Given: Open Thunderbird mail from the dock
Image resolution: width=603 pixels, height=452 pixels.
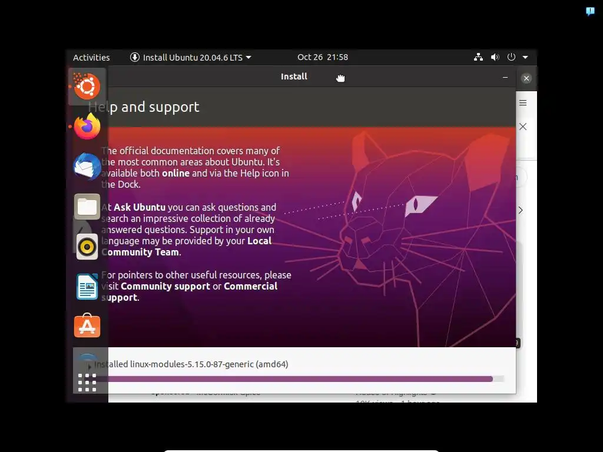Looking at the screenshot, I should click(87, 167).
